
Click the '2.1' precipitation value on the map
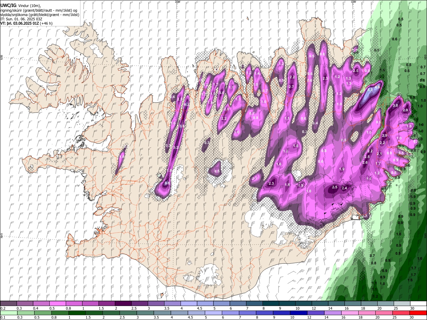pyautogui.click(x=379, y=154)
